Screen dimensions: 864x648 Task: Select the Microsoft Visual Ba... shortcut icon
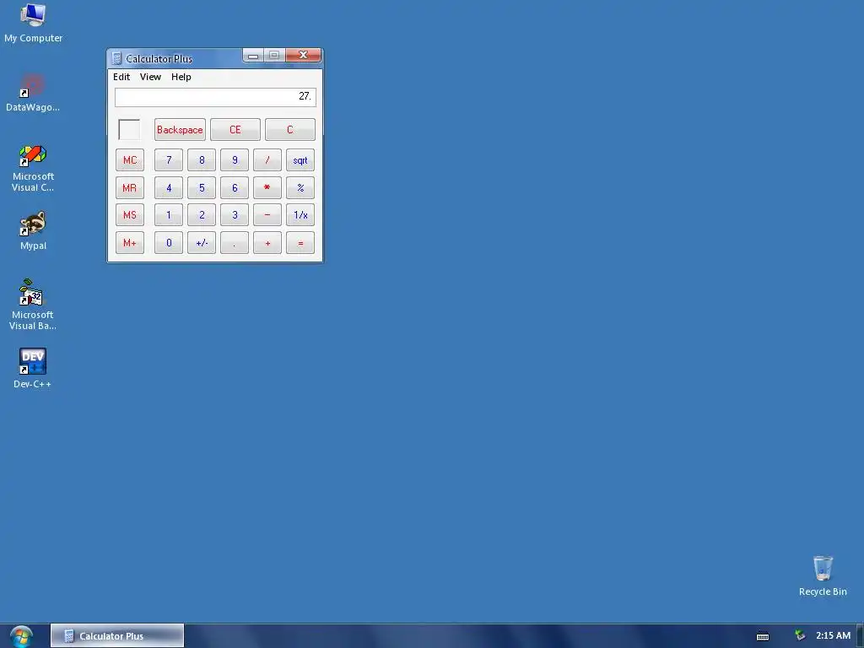coord(33,304)
